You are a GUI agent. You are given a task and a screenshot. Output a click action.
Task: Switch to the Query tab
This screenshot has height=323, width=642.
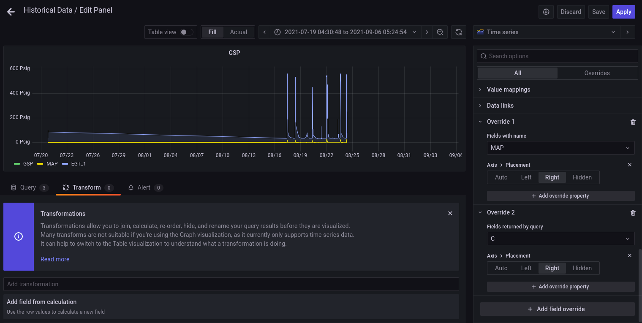click(x=30, y=187)
